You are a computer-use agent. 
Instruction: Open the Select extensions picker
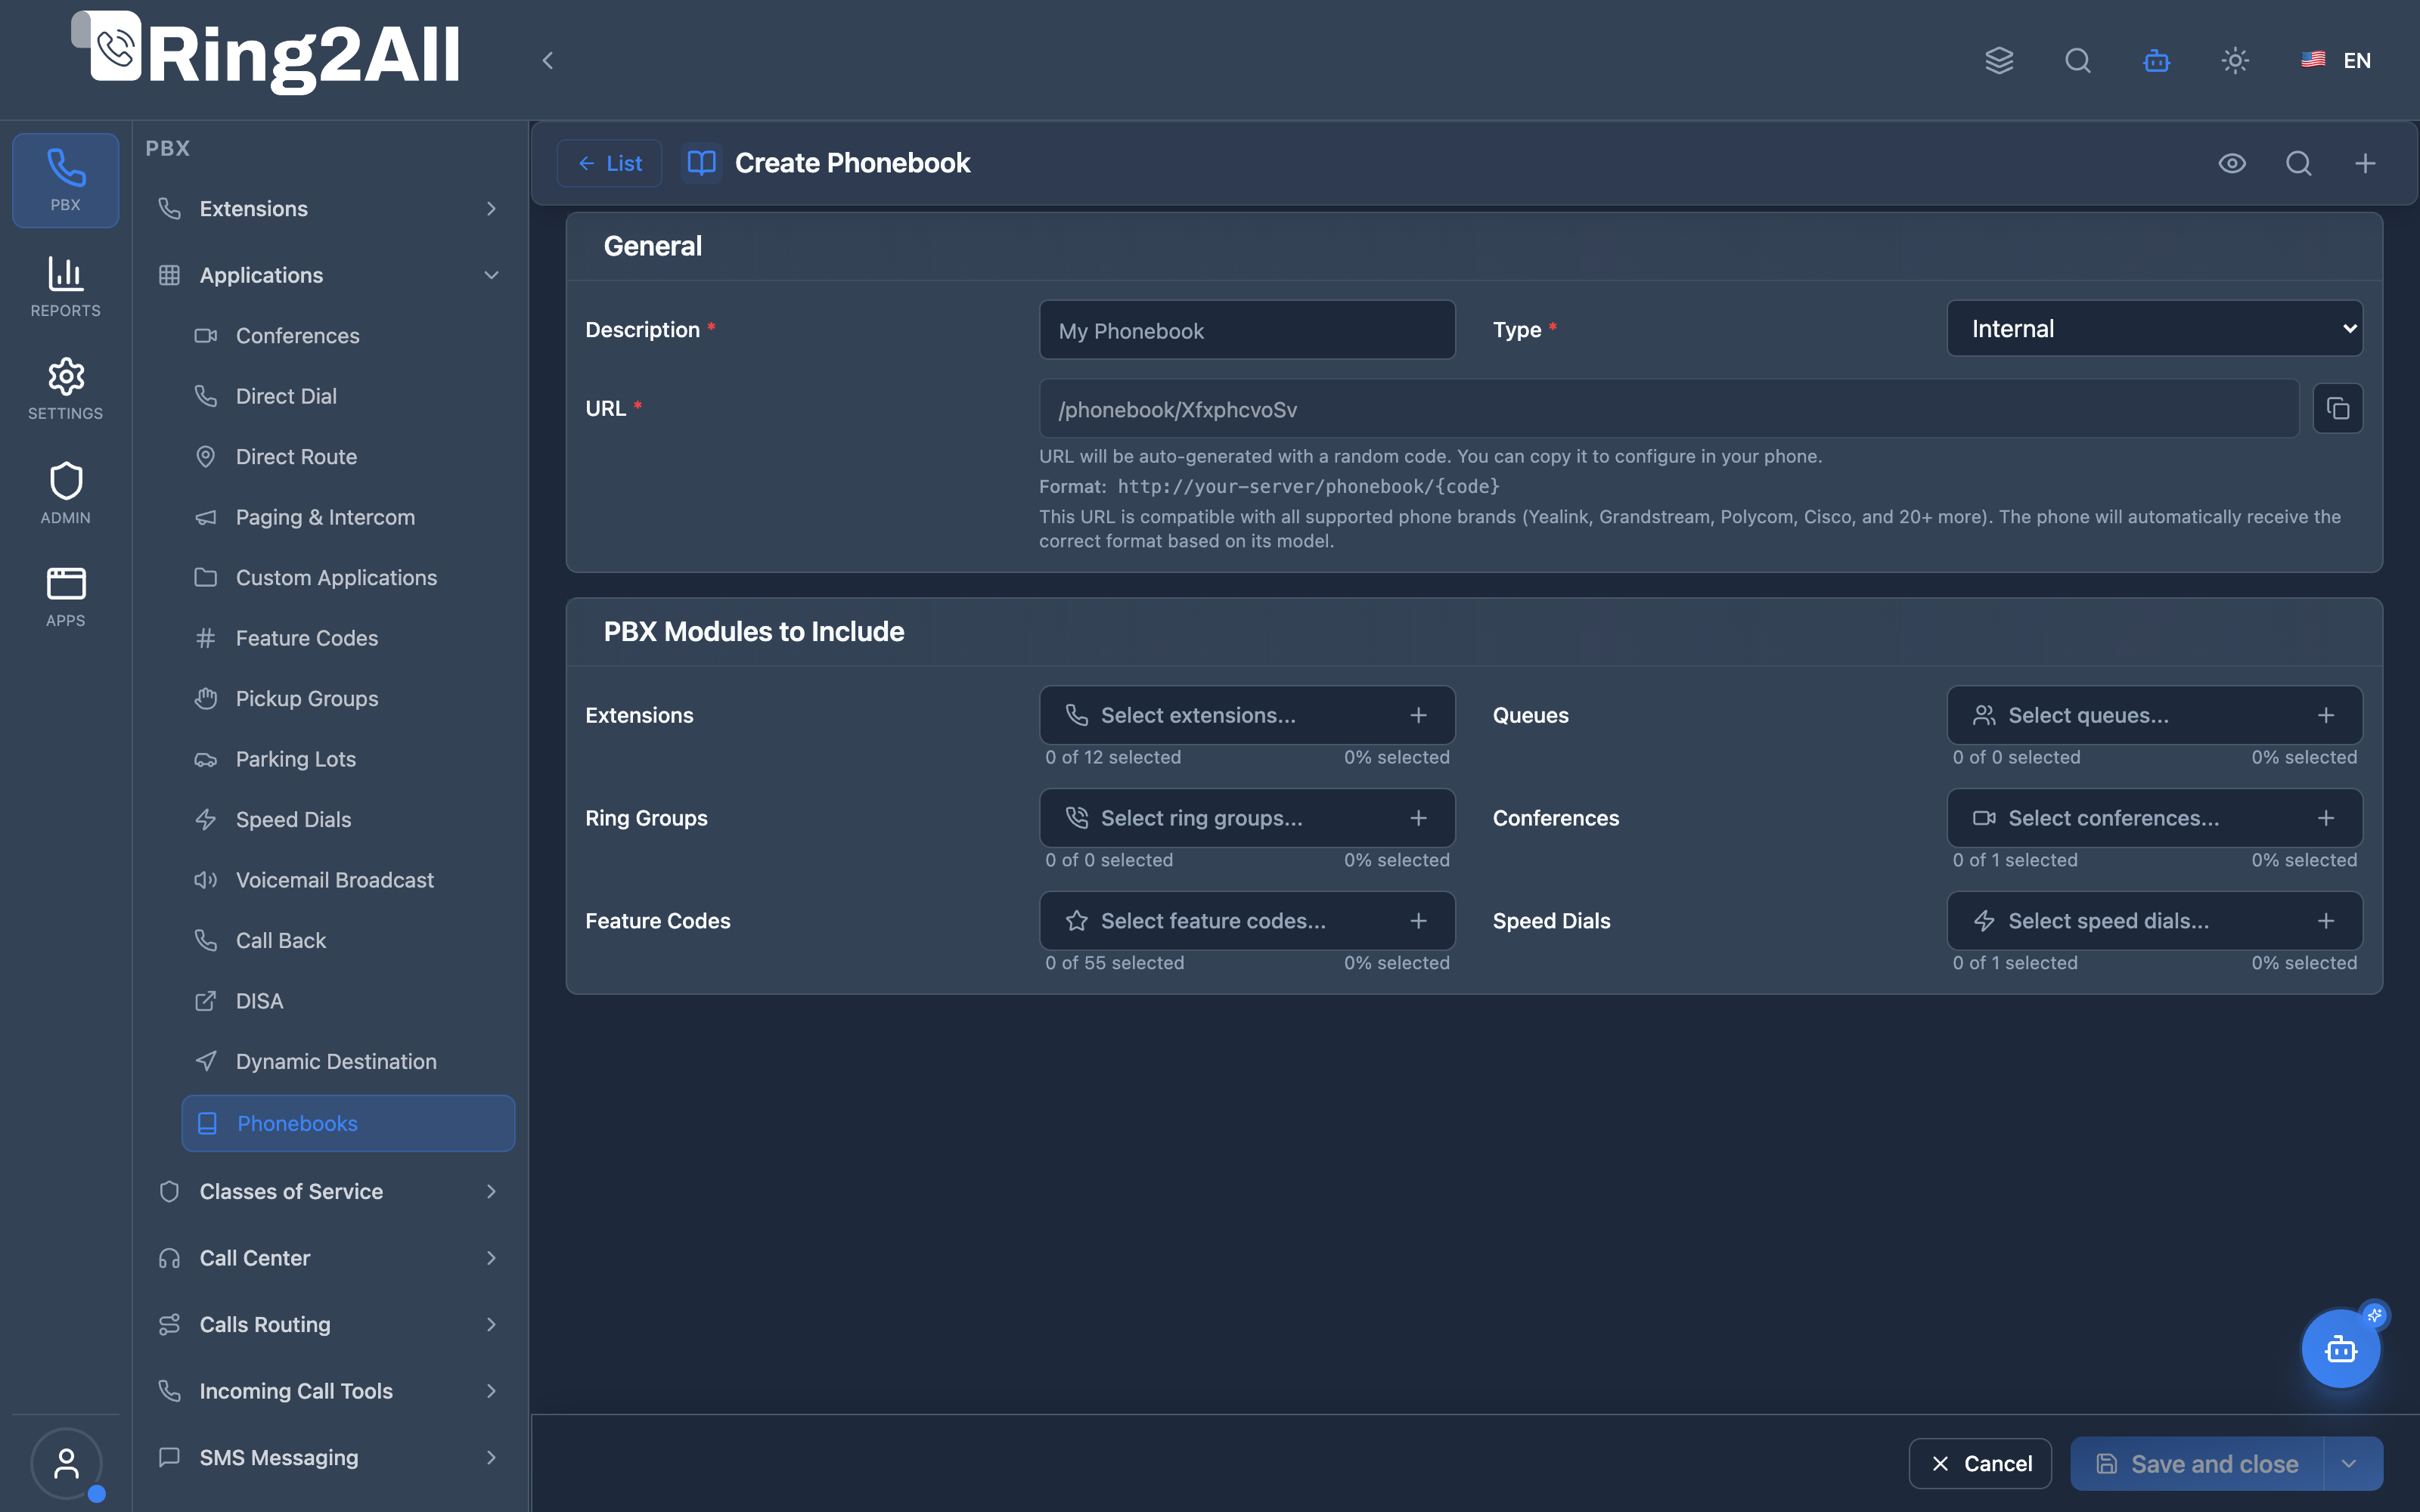click(1247, 715)
